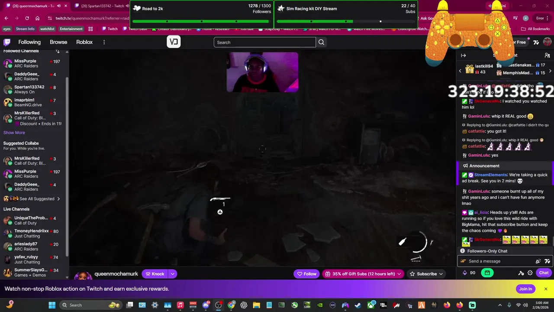Open the Subscribe dropdown button
The width and height of the screenshot is (554, 312).
point(427,274)
